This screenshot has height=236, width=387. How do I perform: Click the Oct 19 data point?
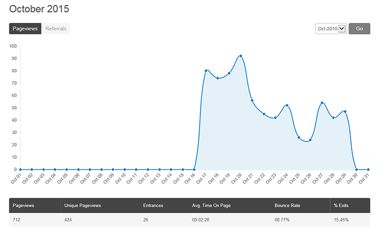coord(229,73)
